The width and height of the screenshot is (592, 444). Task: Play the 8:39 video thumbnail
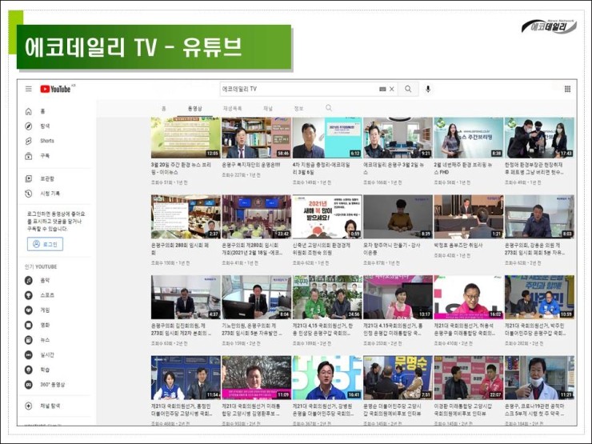point(398,217)
